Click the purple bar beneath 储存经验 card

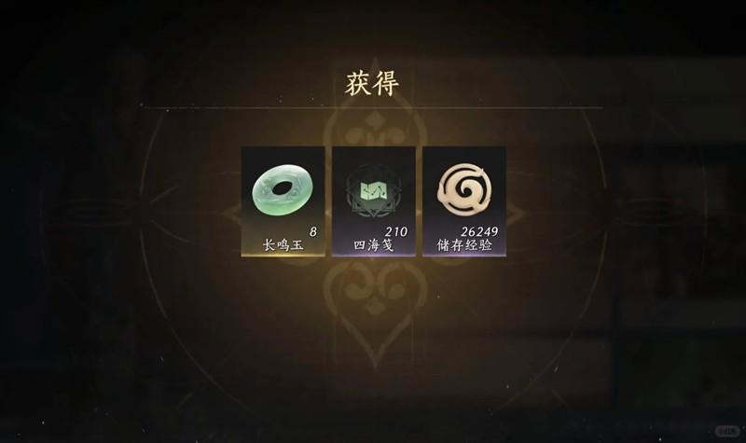point(464,255)
